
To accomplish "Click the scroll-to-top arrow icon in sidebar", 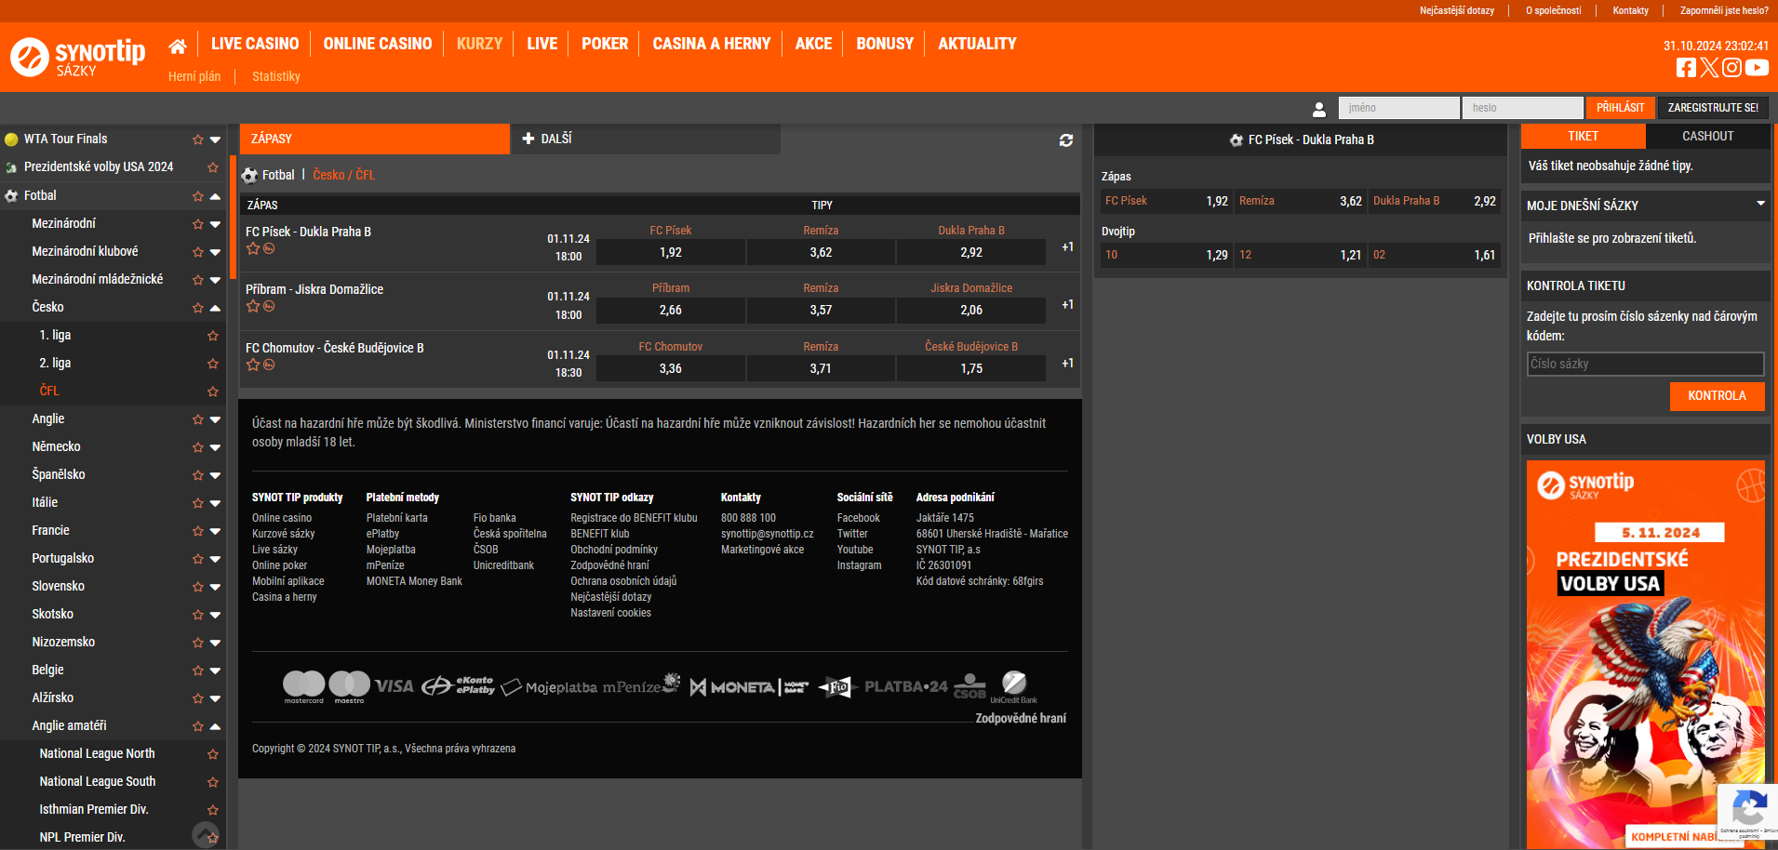I will pos(206,835).
